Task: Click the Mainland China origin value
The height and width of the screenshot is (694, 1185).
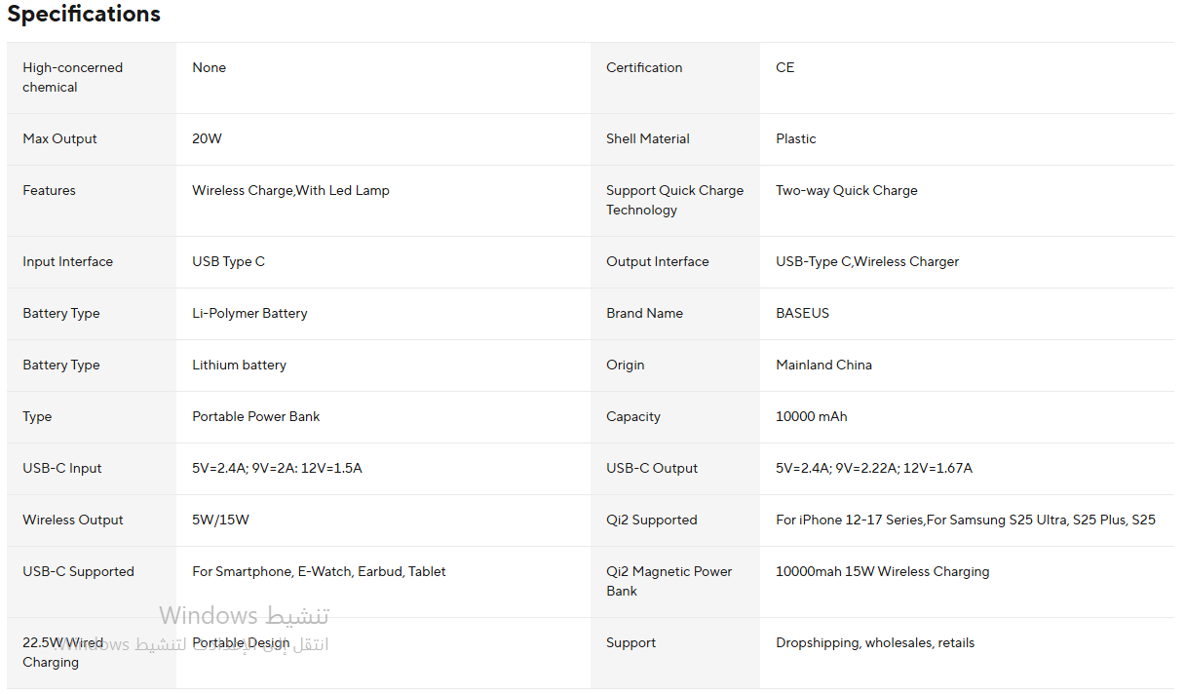Action: pos(823,365)
